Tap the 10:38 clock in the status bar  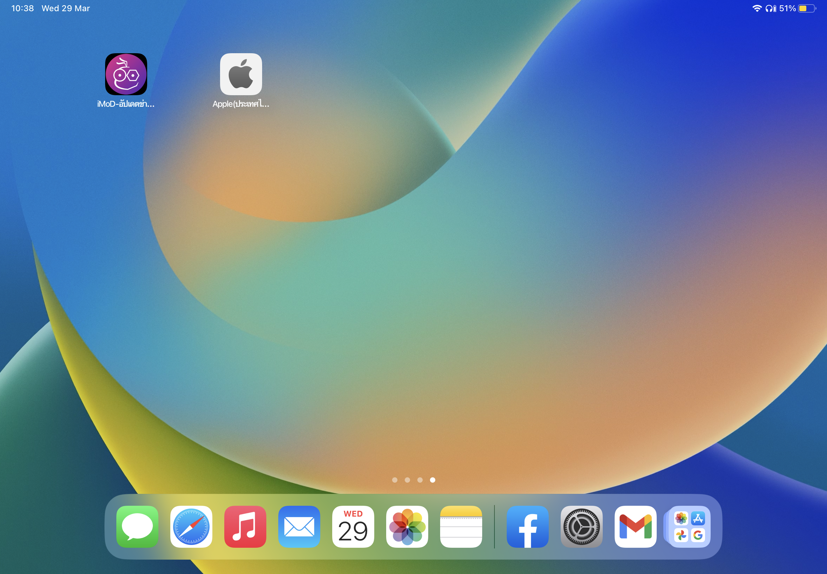coord(22,8)
